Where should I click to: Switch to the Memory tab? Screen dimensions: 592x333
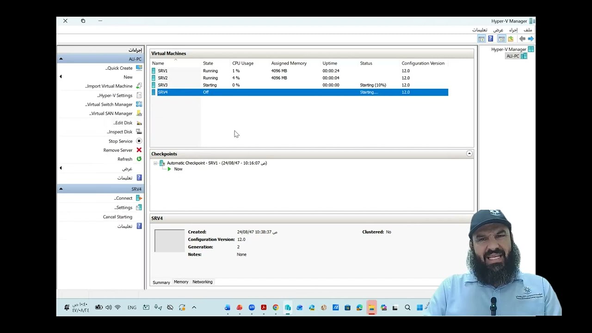point(181,282)
